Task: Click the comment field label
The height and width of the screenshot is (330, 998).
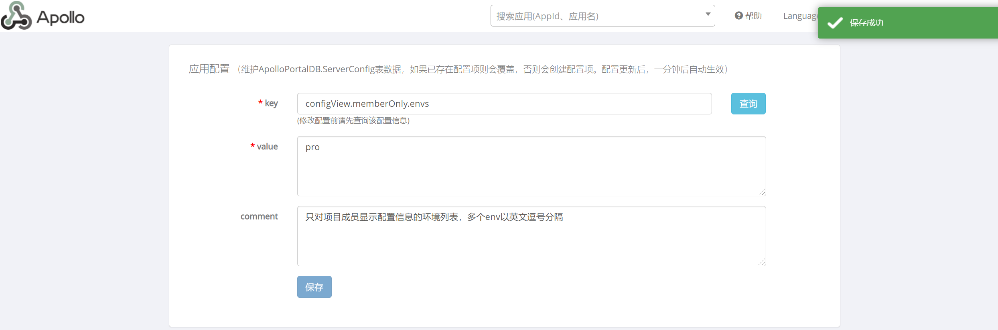Action: [x=259, y=216]
